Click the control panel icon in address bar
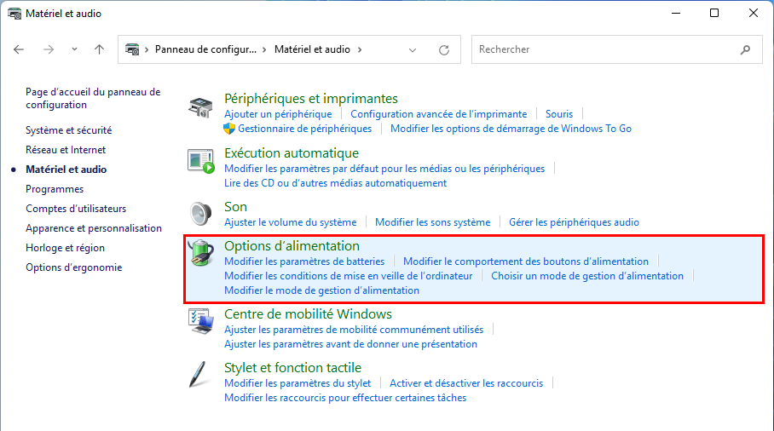Image resolution: width=774 pixels, height=431 pixels. [132, 49]
